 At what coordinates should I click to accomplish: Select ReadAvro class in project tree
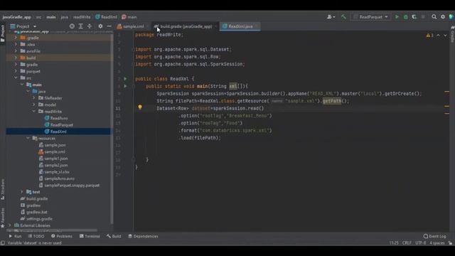(x=59, y=118)
